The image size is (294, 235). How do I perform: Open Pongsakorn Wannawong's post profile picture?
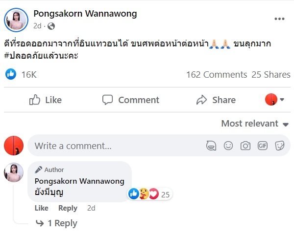(x=16, y=20)
